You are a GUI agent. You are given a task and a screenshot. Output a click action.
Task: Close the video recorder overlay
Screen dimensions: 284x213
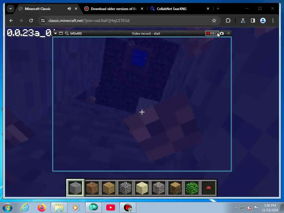click(229, 33)
